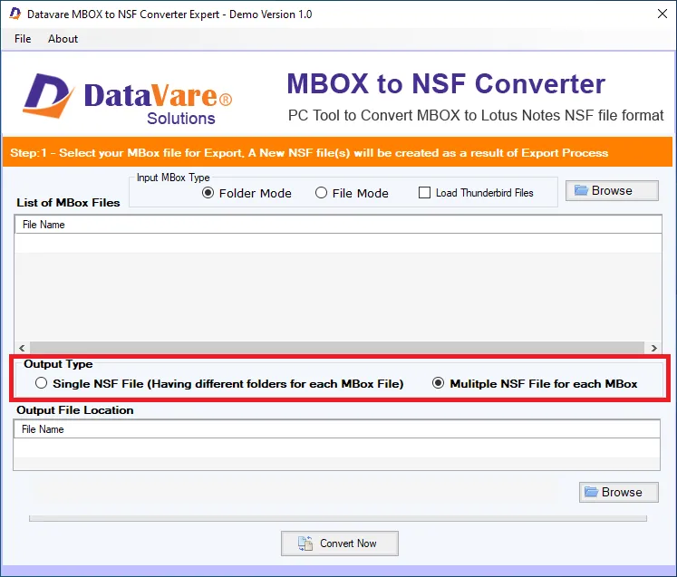The image size is (677, 577).
Task: Click the Output File Location label
Action: (75, 410)
